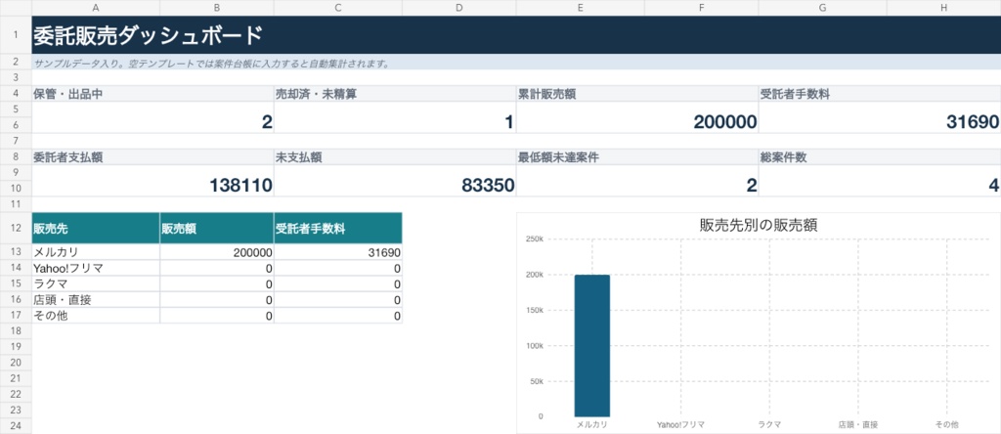Select the Yahoo!フリマ cell in the table

pyautogui.click(x=96, y=268)
